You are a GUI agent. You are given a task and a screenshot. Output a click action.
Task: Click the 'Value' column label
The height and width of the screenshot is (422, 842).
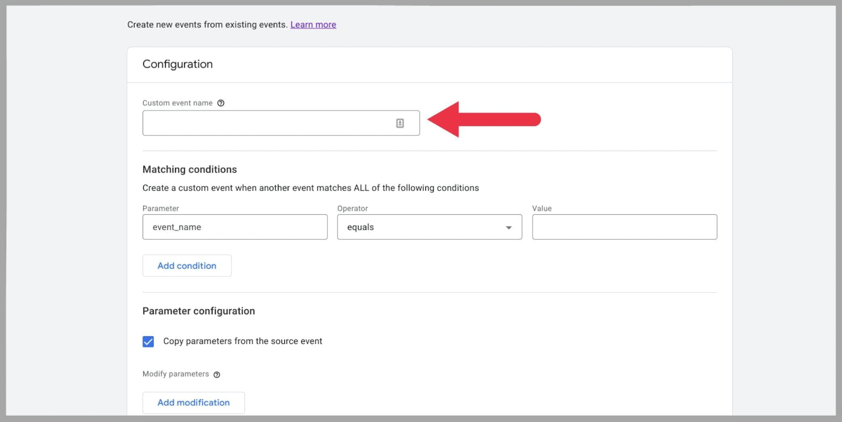click(542, 208)
